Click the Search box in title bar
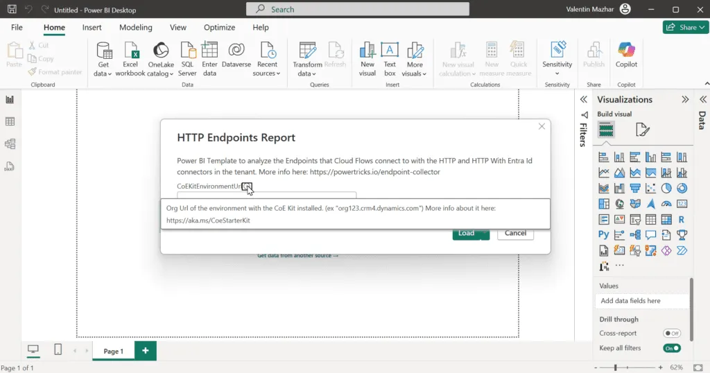 click(358, 9)
